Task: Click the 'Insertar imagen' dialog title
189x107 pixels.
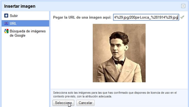Action: (20, 6)
